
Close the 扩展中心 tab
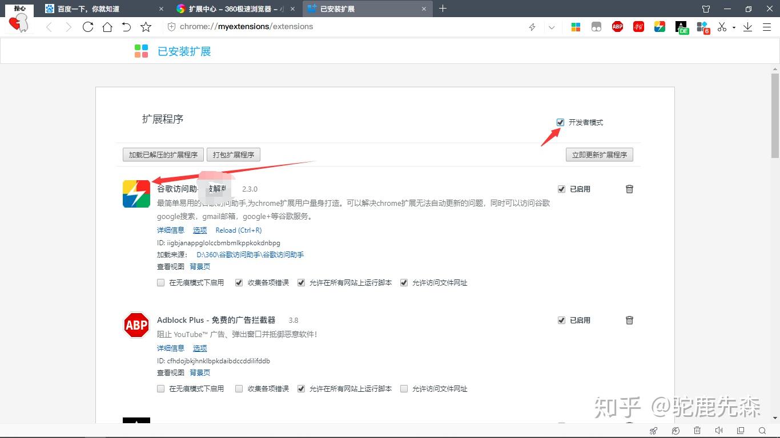click(x=292, y=9)
